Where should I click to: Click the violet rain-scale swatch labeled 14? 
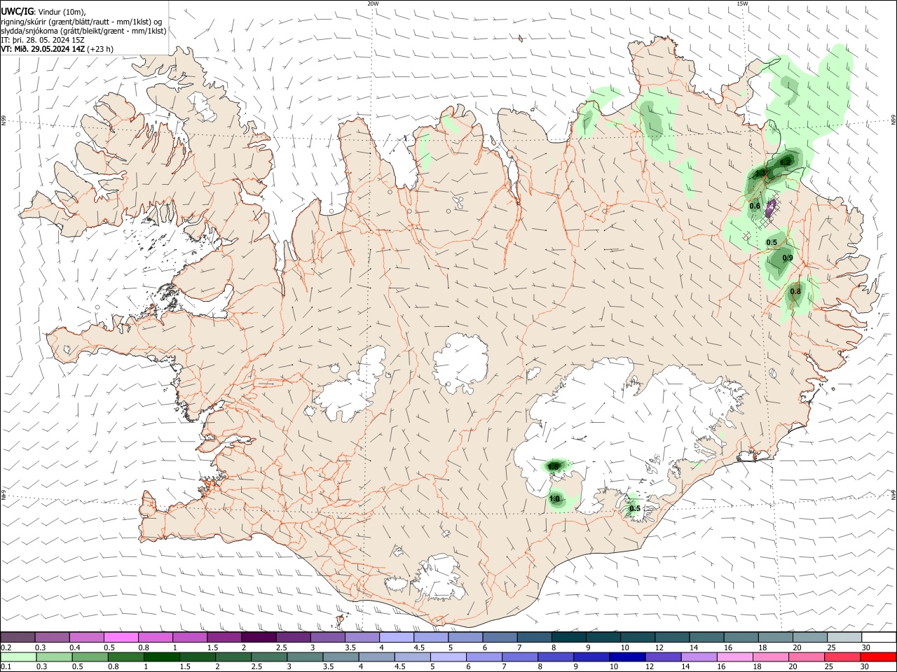699,657
